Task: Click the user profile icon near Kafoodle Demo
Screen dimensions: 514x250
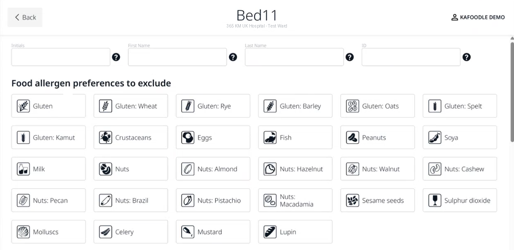Action: pyautogui.click(x=454, y=17)
